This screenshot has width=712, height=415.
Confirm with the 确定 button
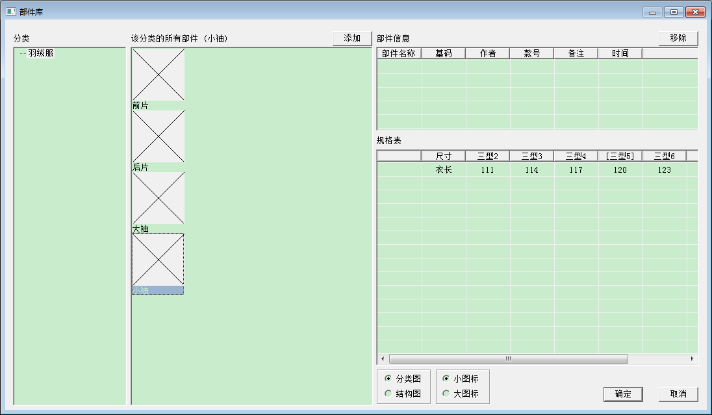pos(622,394)
